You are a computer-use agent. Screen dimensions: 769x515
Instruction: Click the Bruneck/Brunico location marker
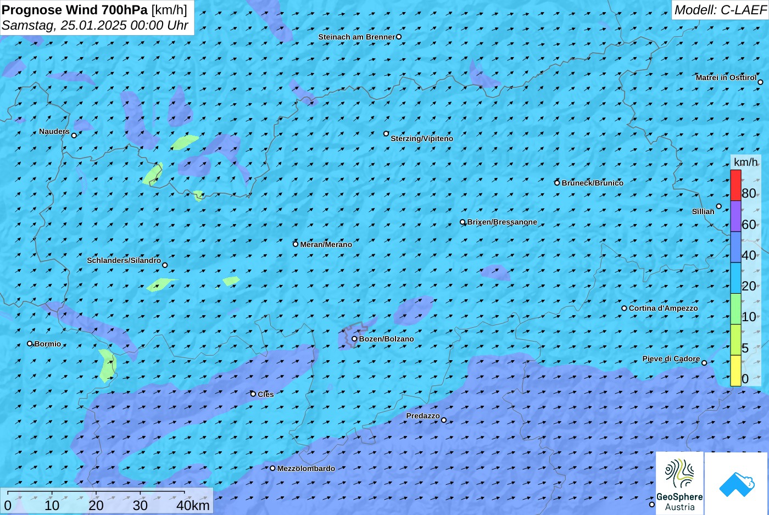click(x=557, y=183)
